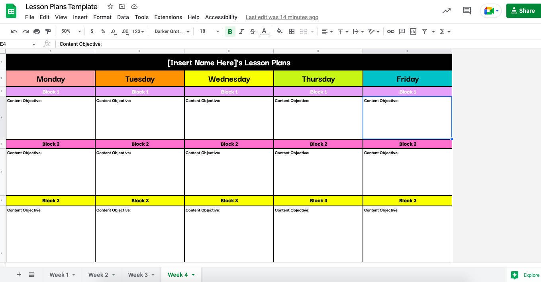Select the strikethrough icon

click(x=252, y=31)
